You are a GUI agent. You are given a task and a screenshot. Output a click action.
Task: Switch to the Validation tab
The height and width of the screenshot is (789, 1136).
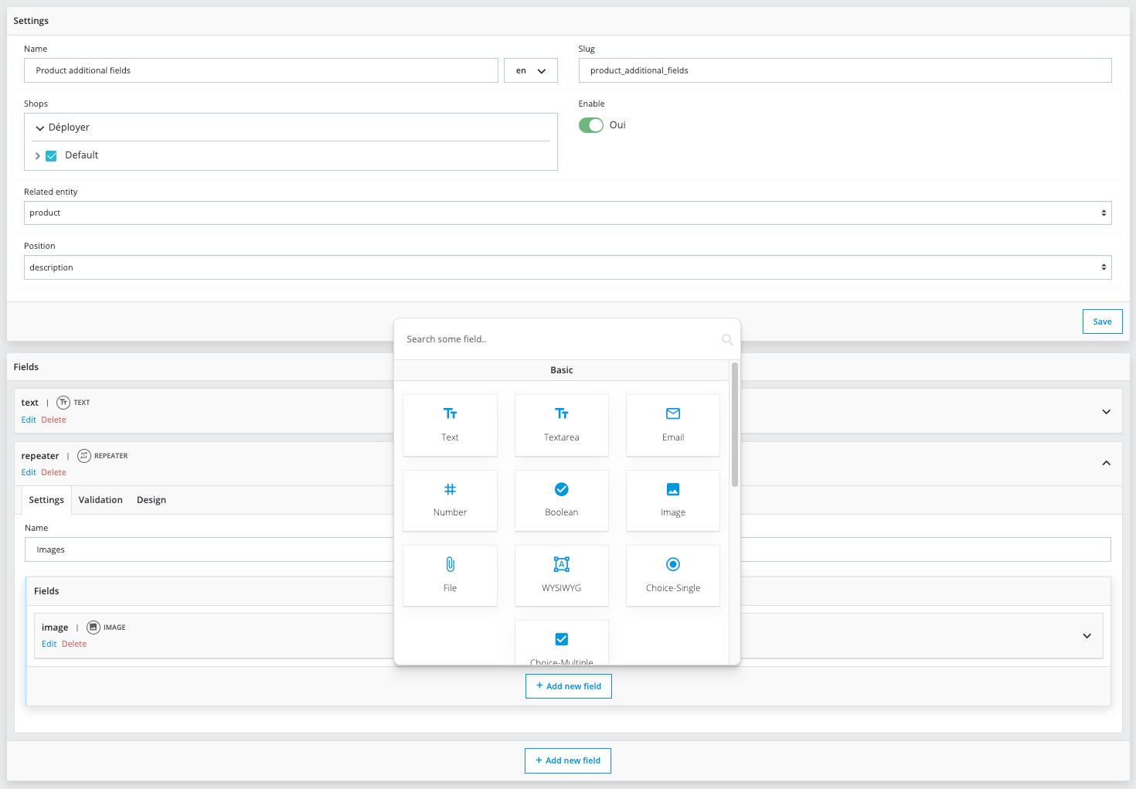(100, 500)
